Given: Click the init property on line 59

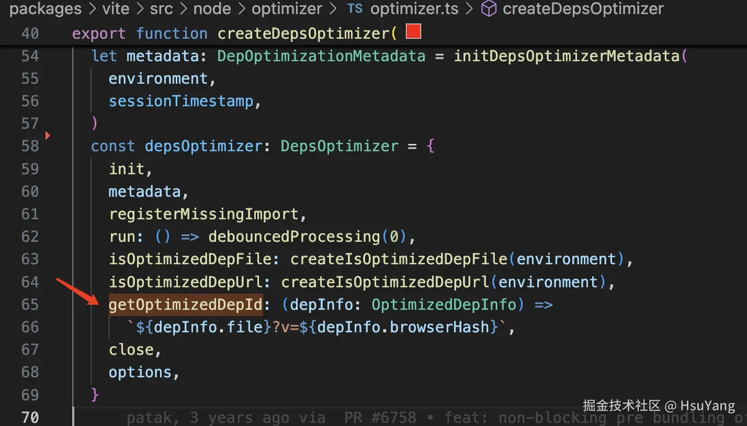Looking at the screenshot, I should [126, 169].
